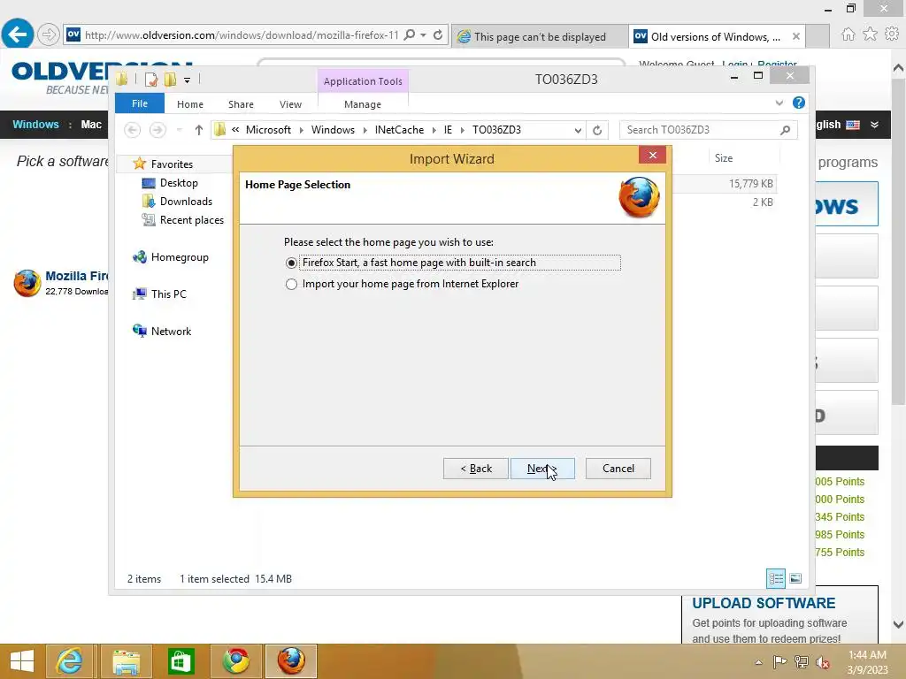Click the Mac link on OldVersion site
This screenshot has height=679, width=906.
click(x=91, y=124)
